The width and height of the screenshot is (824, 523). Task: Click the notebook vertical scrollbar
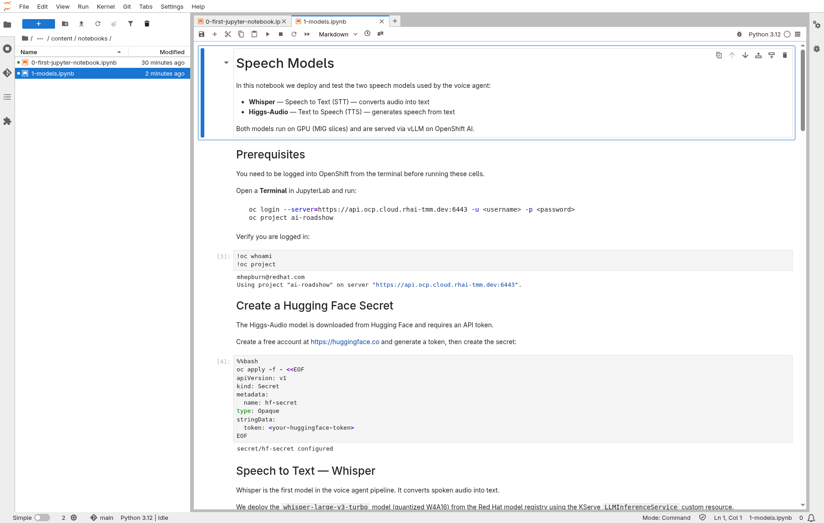pos(803,91)
